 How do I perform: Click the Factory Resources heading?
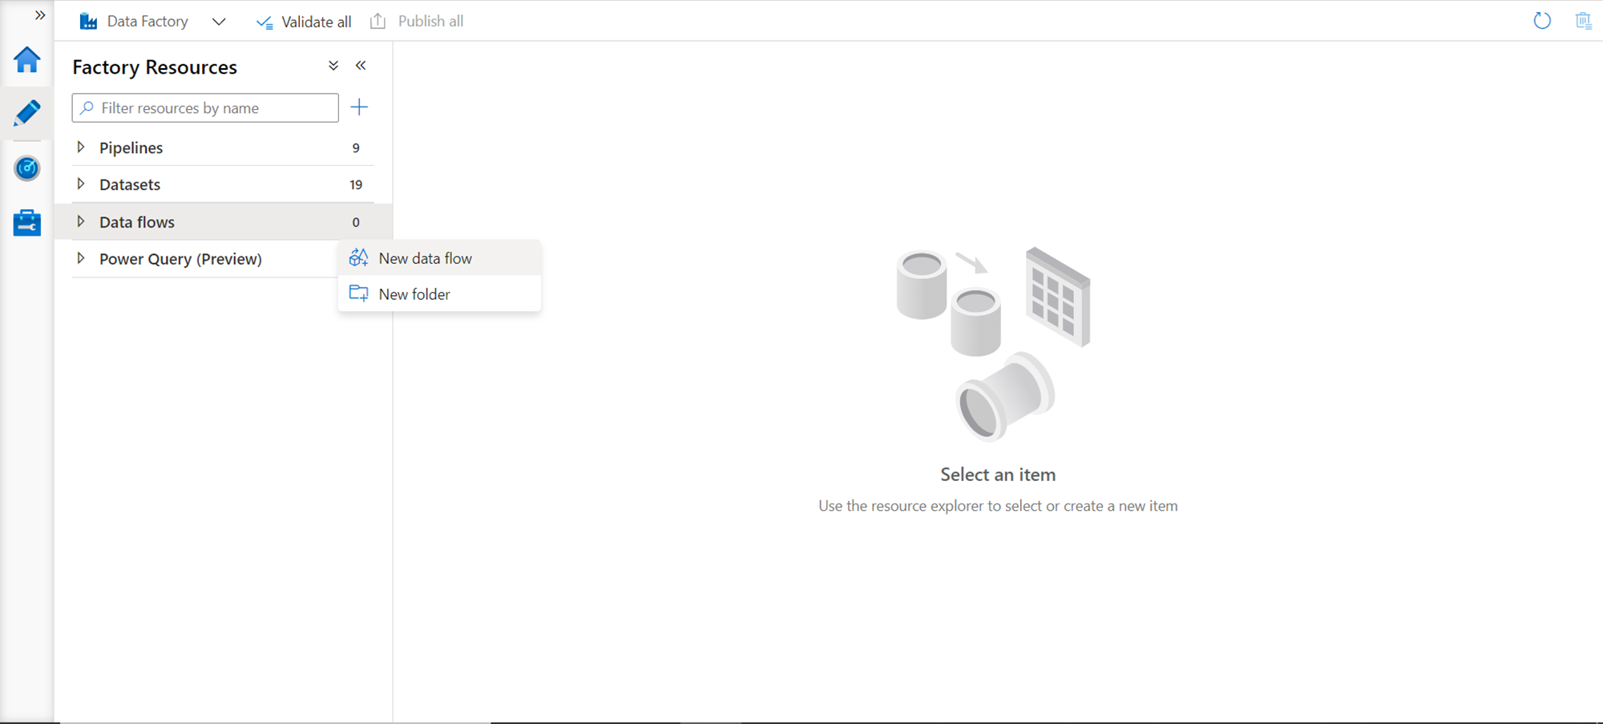(155, 67)
